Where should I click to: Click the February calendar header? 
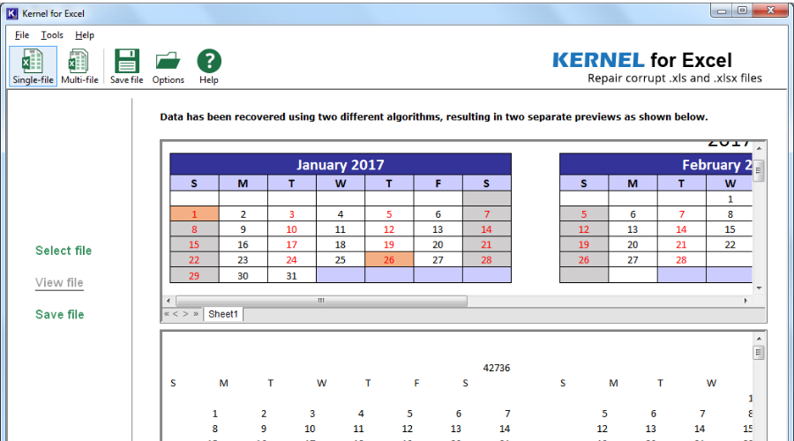(x=655, y=165)
